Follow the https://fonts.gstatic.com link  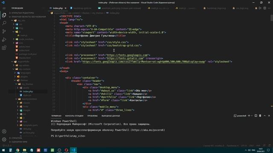125,59
